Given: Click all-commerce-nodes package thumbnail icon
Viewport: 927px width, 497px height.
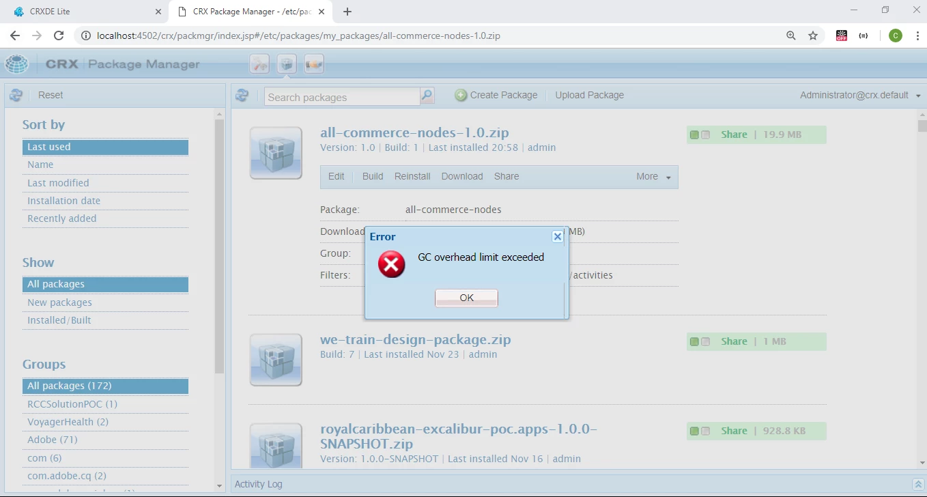Looking at the screenshot, I should 276,153.
